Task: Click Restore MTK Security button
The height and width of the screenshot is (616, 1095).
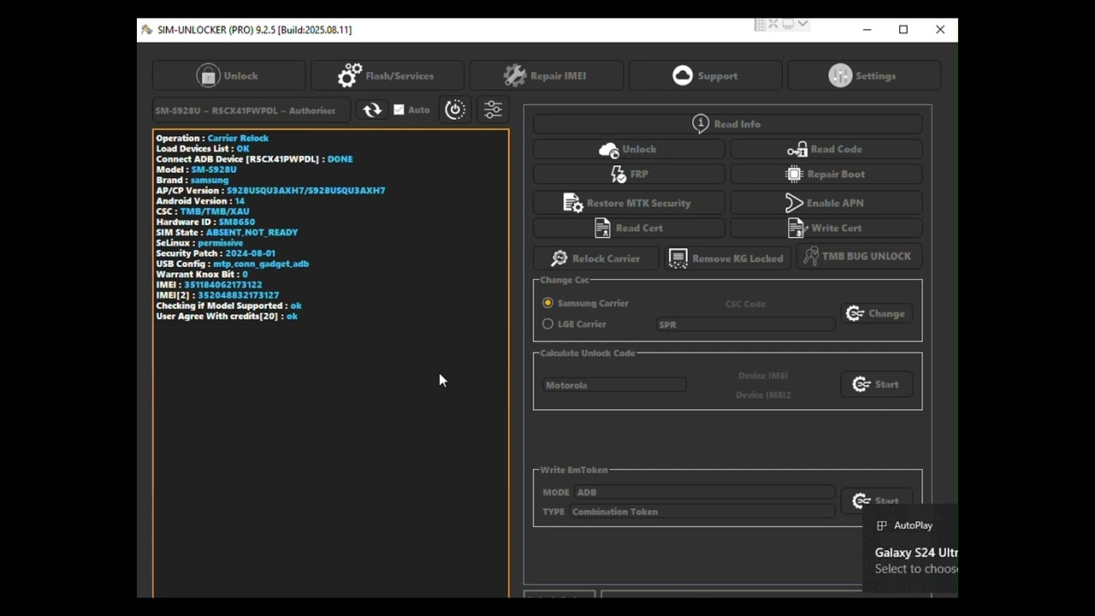Action: pyautogui.click(x=629, y=203)
